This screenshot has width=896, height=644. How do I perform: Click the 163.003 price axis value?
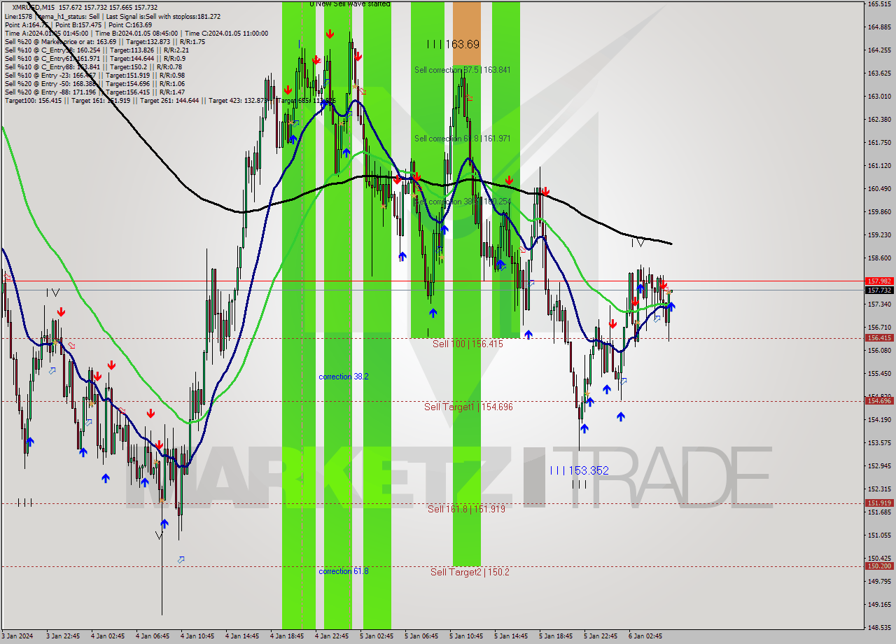[x=879, y=97]
